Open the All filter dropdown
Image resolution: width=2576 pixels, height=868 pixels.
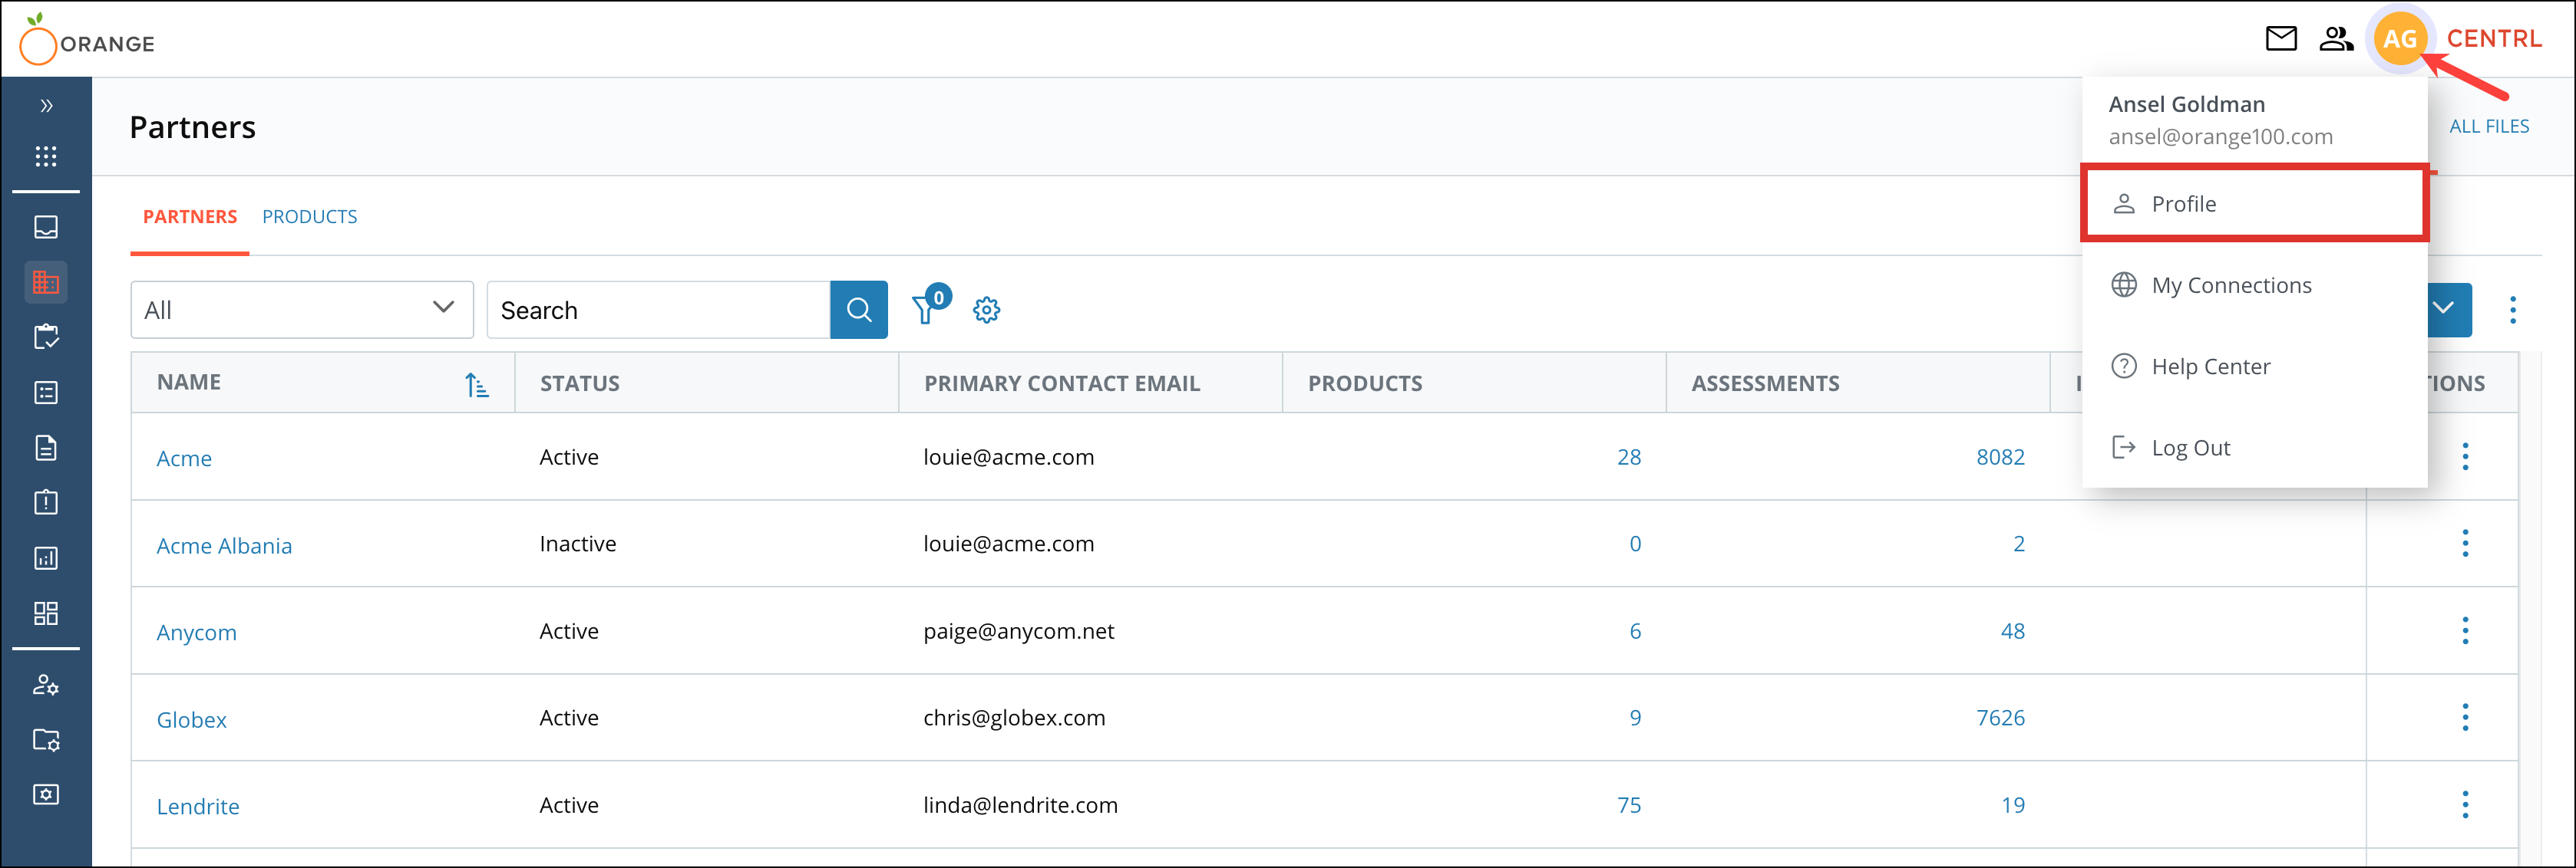301,310
